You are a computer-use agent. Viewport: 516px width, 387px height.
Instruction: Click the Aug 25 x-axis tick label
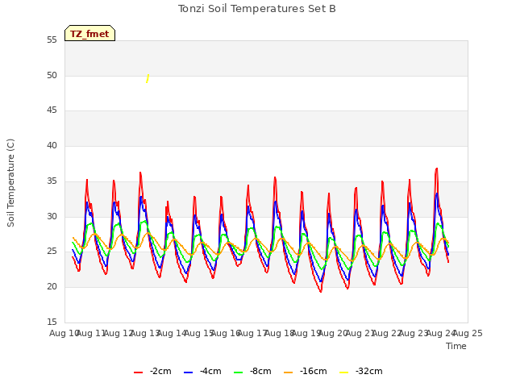point(468,333)
